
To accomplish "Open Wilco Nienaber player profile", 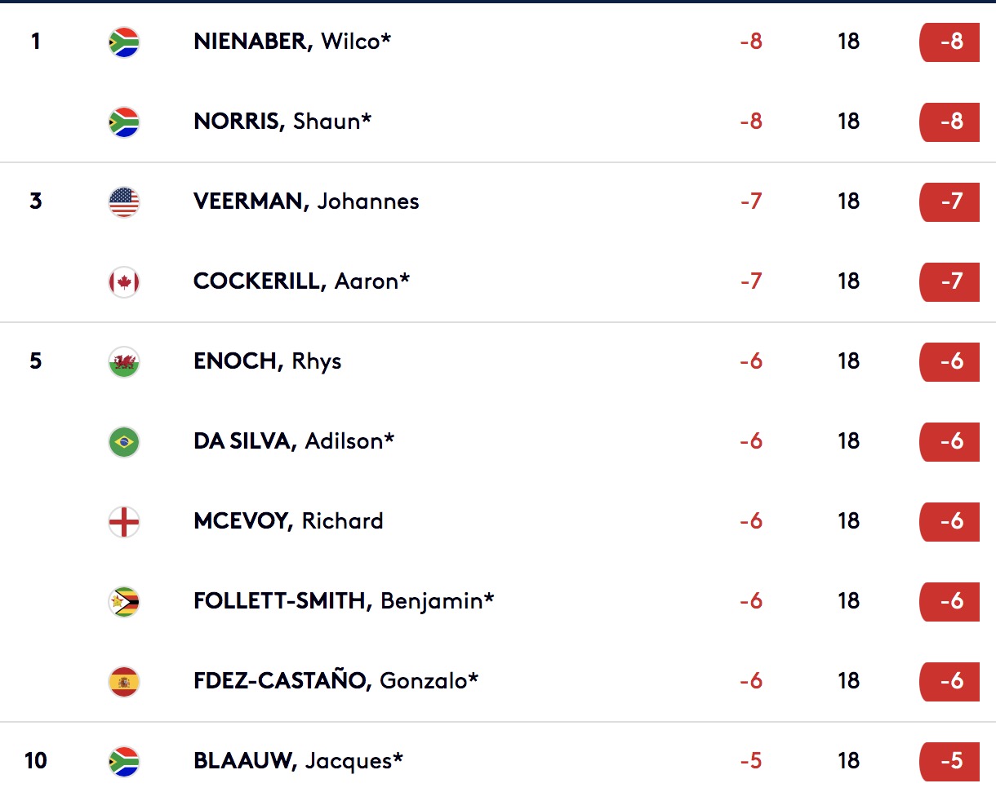I will pos(292,42).
